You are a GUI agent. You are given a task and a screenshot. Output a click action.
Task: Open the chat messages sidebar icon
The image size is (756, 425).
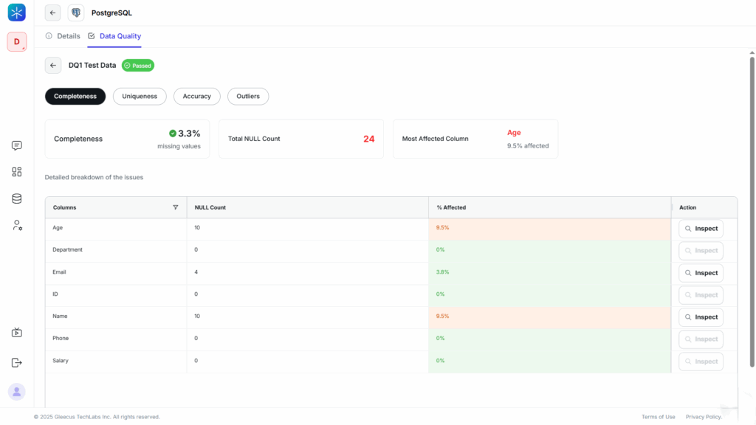coord(17,145)
